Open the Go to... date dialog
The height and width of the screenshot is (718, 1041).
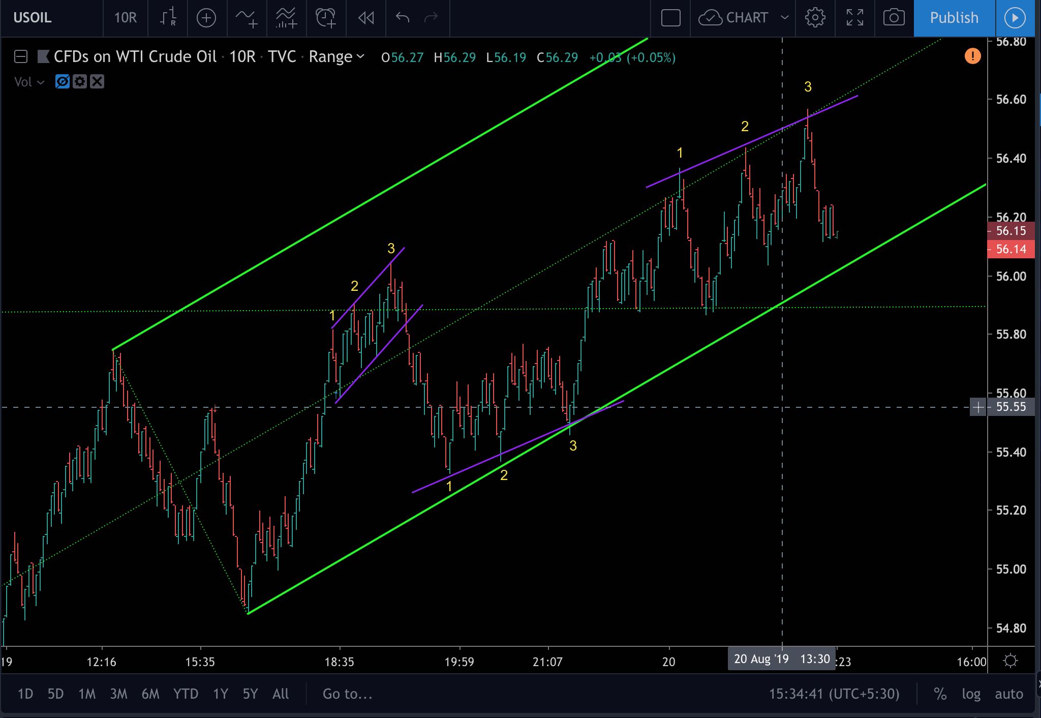tap(348, 694)
